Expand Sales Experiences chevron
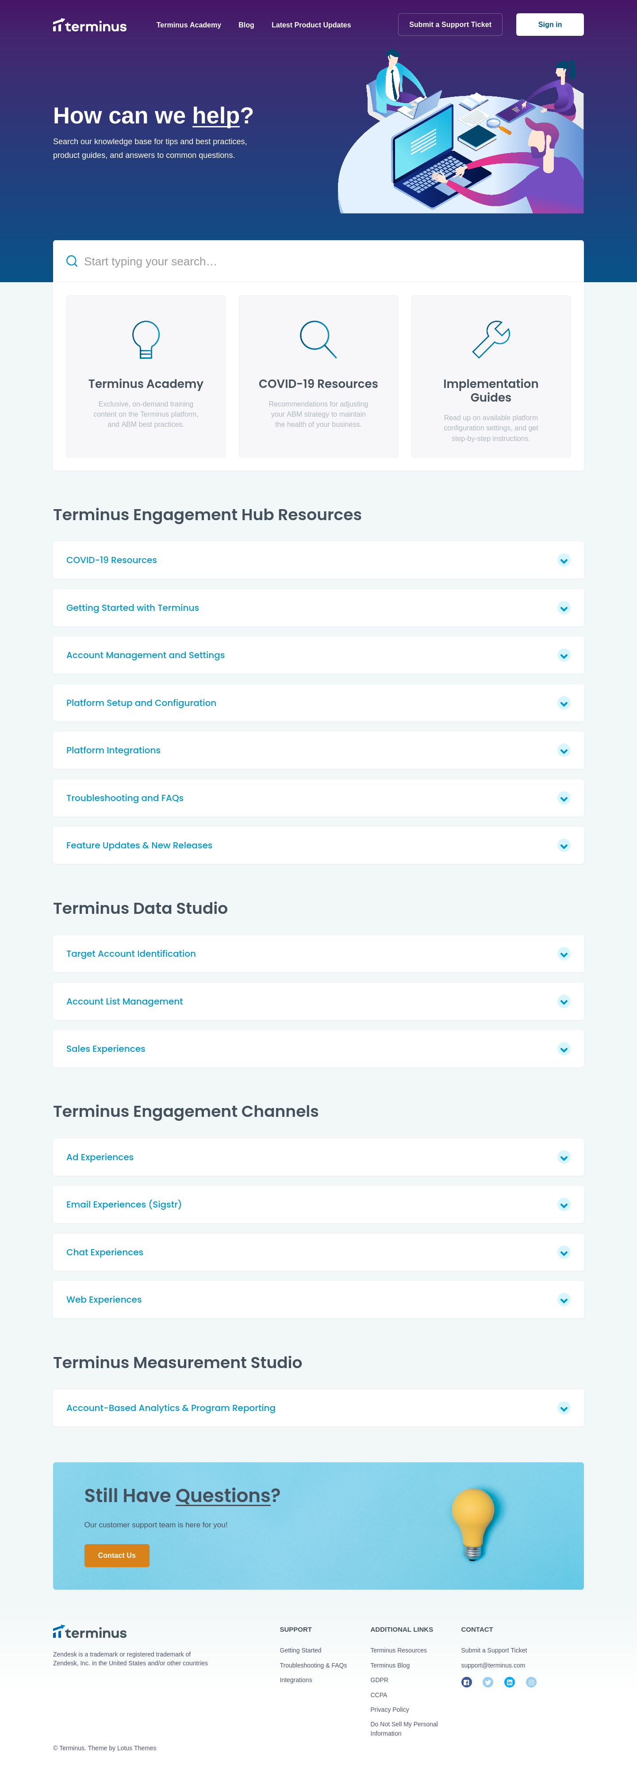 coord(564,1049)
